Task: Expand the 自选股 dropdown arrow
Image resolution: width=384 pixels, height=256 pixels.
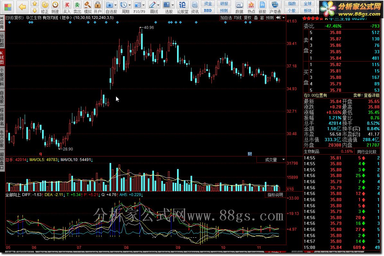Action: point(116,5)
